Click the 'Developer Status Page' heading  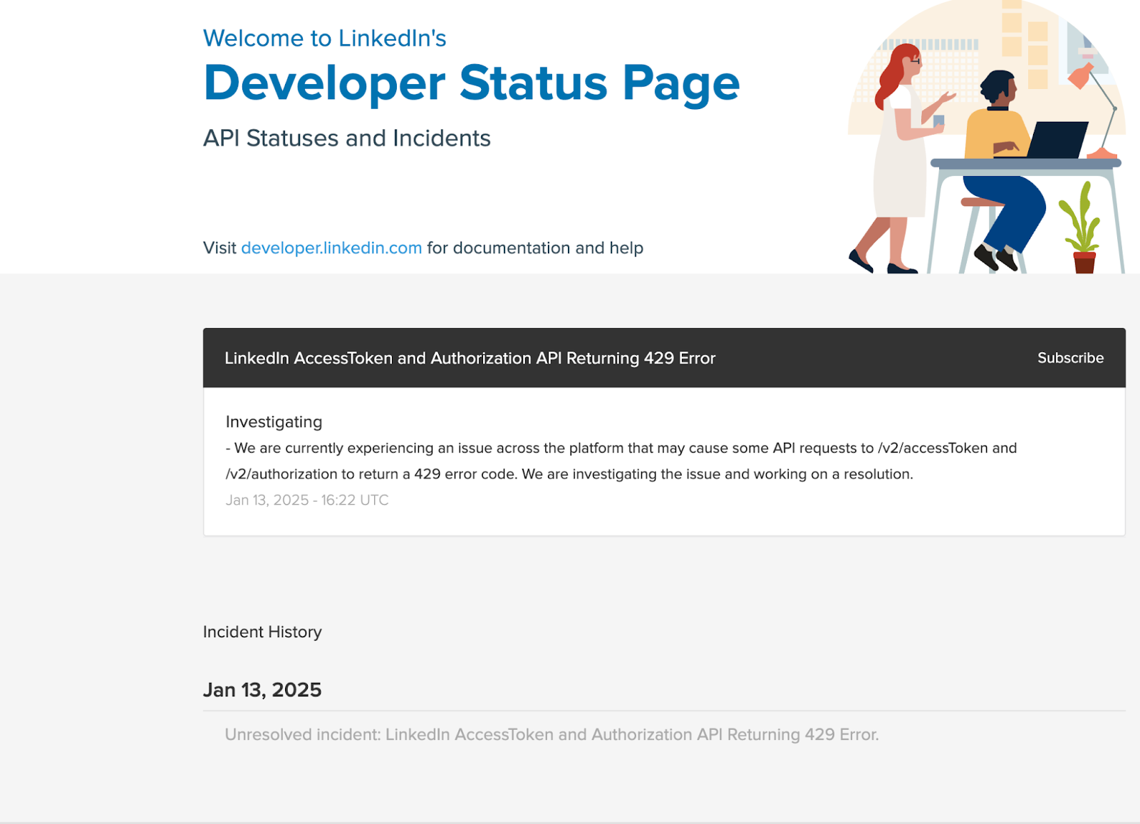click(472, 83)
